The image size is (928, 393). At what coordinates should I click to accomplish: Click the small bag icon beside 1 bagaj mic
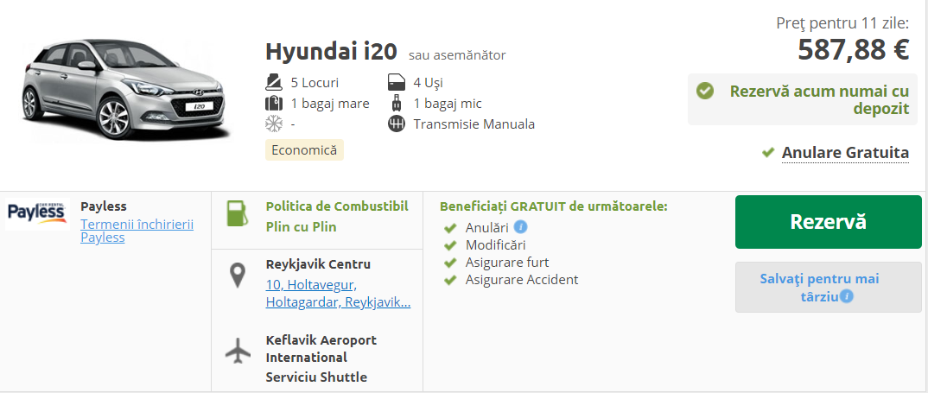(x=396, y=104)
